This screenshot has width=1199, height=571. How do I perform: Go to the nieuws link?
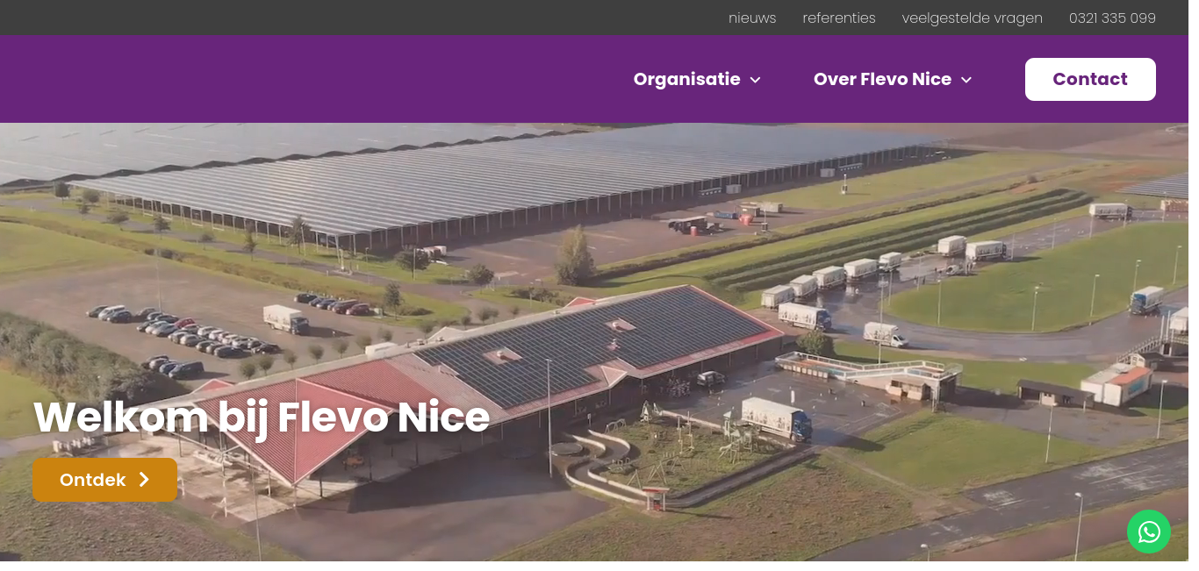[752, 18]
